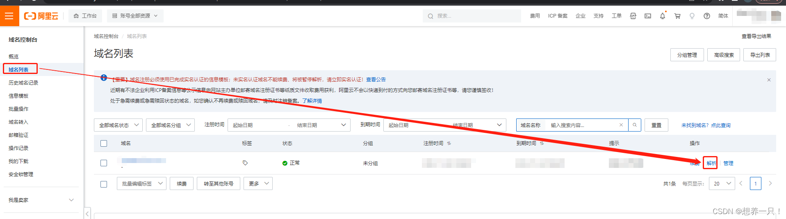Collapse the sidebar with the arrow handle
The width and height of the screenshot is (786, 219).
[x=87, y=213]
